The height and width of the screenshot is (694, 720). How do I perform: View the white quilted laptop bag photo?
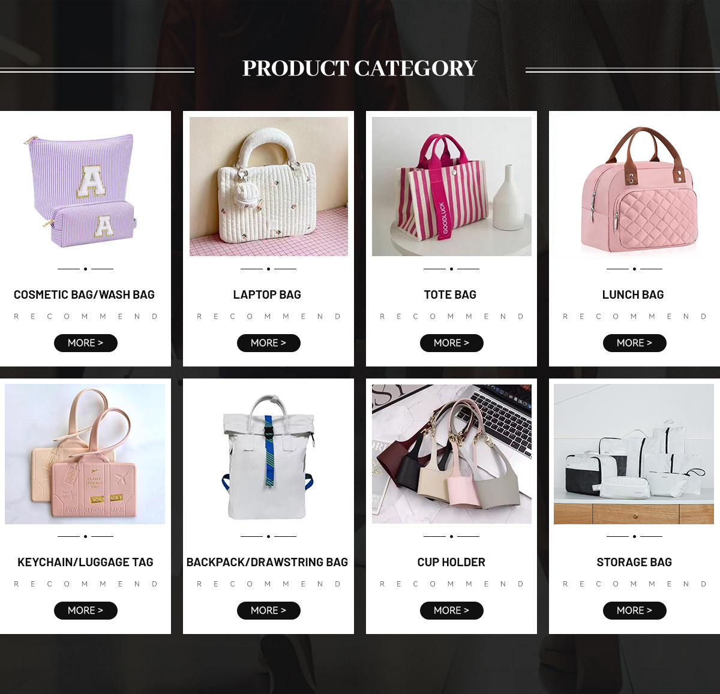click(269, 187)
